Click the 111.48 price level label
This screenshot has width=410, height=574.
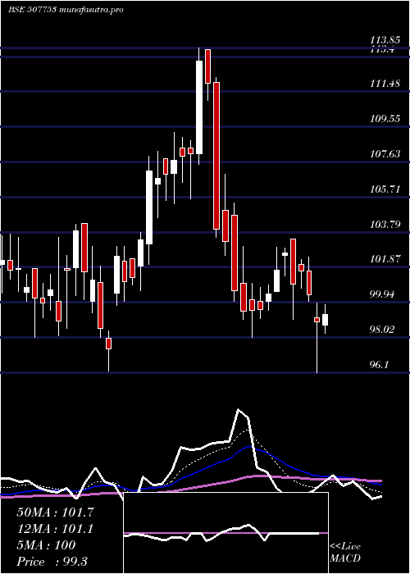[385, 84]
